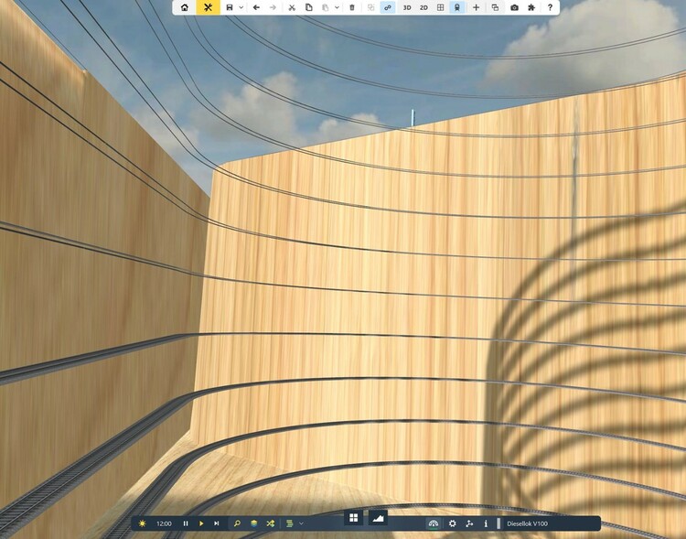Toggle the speedometer control panel icon
The height and width of the screenshot is (539, 686).
click(x=434, y=523)
